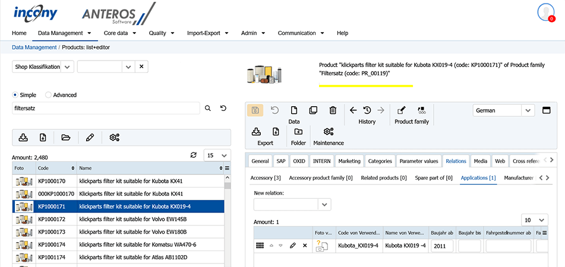Duplicate product using the copy icon
The width and height of the screenshot is (565, 267).
click(x=313, y=110)
